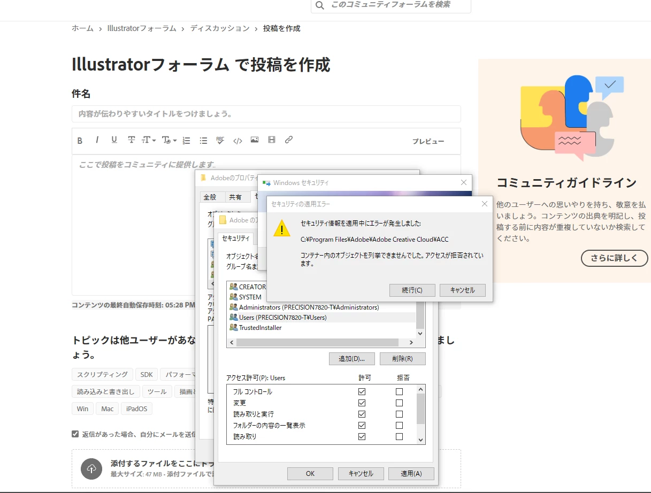Screen dimensions: 651x493
Task: Toggle Bold in the post editor toolbar
Action: (x=80, y=141)
